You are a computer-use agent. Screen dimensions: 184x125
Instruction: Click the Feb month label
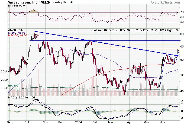[95, 122]
